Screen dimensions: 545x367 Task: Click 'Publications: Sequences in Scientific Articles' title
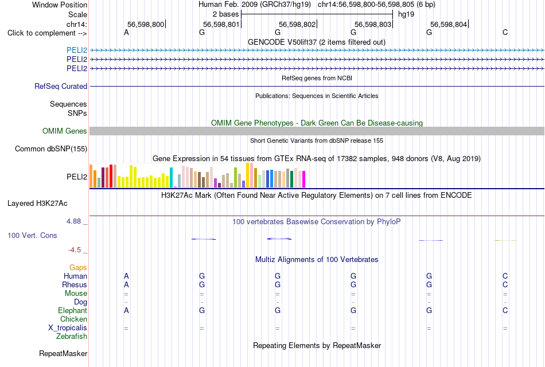pos(317,96)
